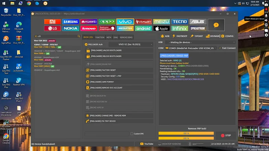Image resolution: width=269 pixels, height=151 pixels.
Task: Switch to the META tab
Action: coord(109,37)
